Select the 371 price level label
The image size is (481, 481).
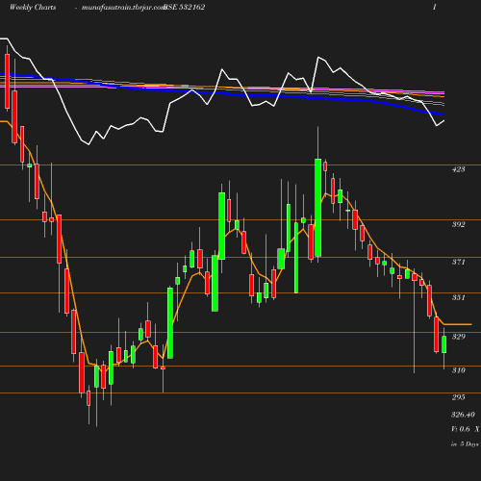(x=459, y=262)
